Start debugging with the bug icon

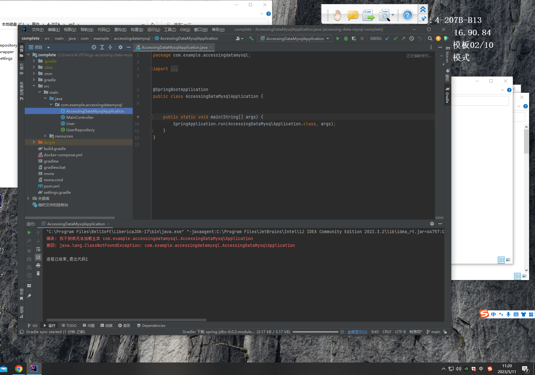click(346, 38)
